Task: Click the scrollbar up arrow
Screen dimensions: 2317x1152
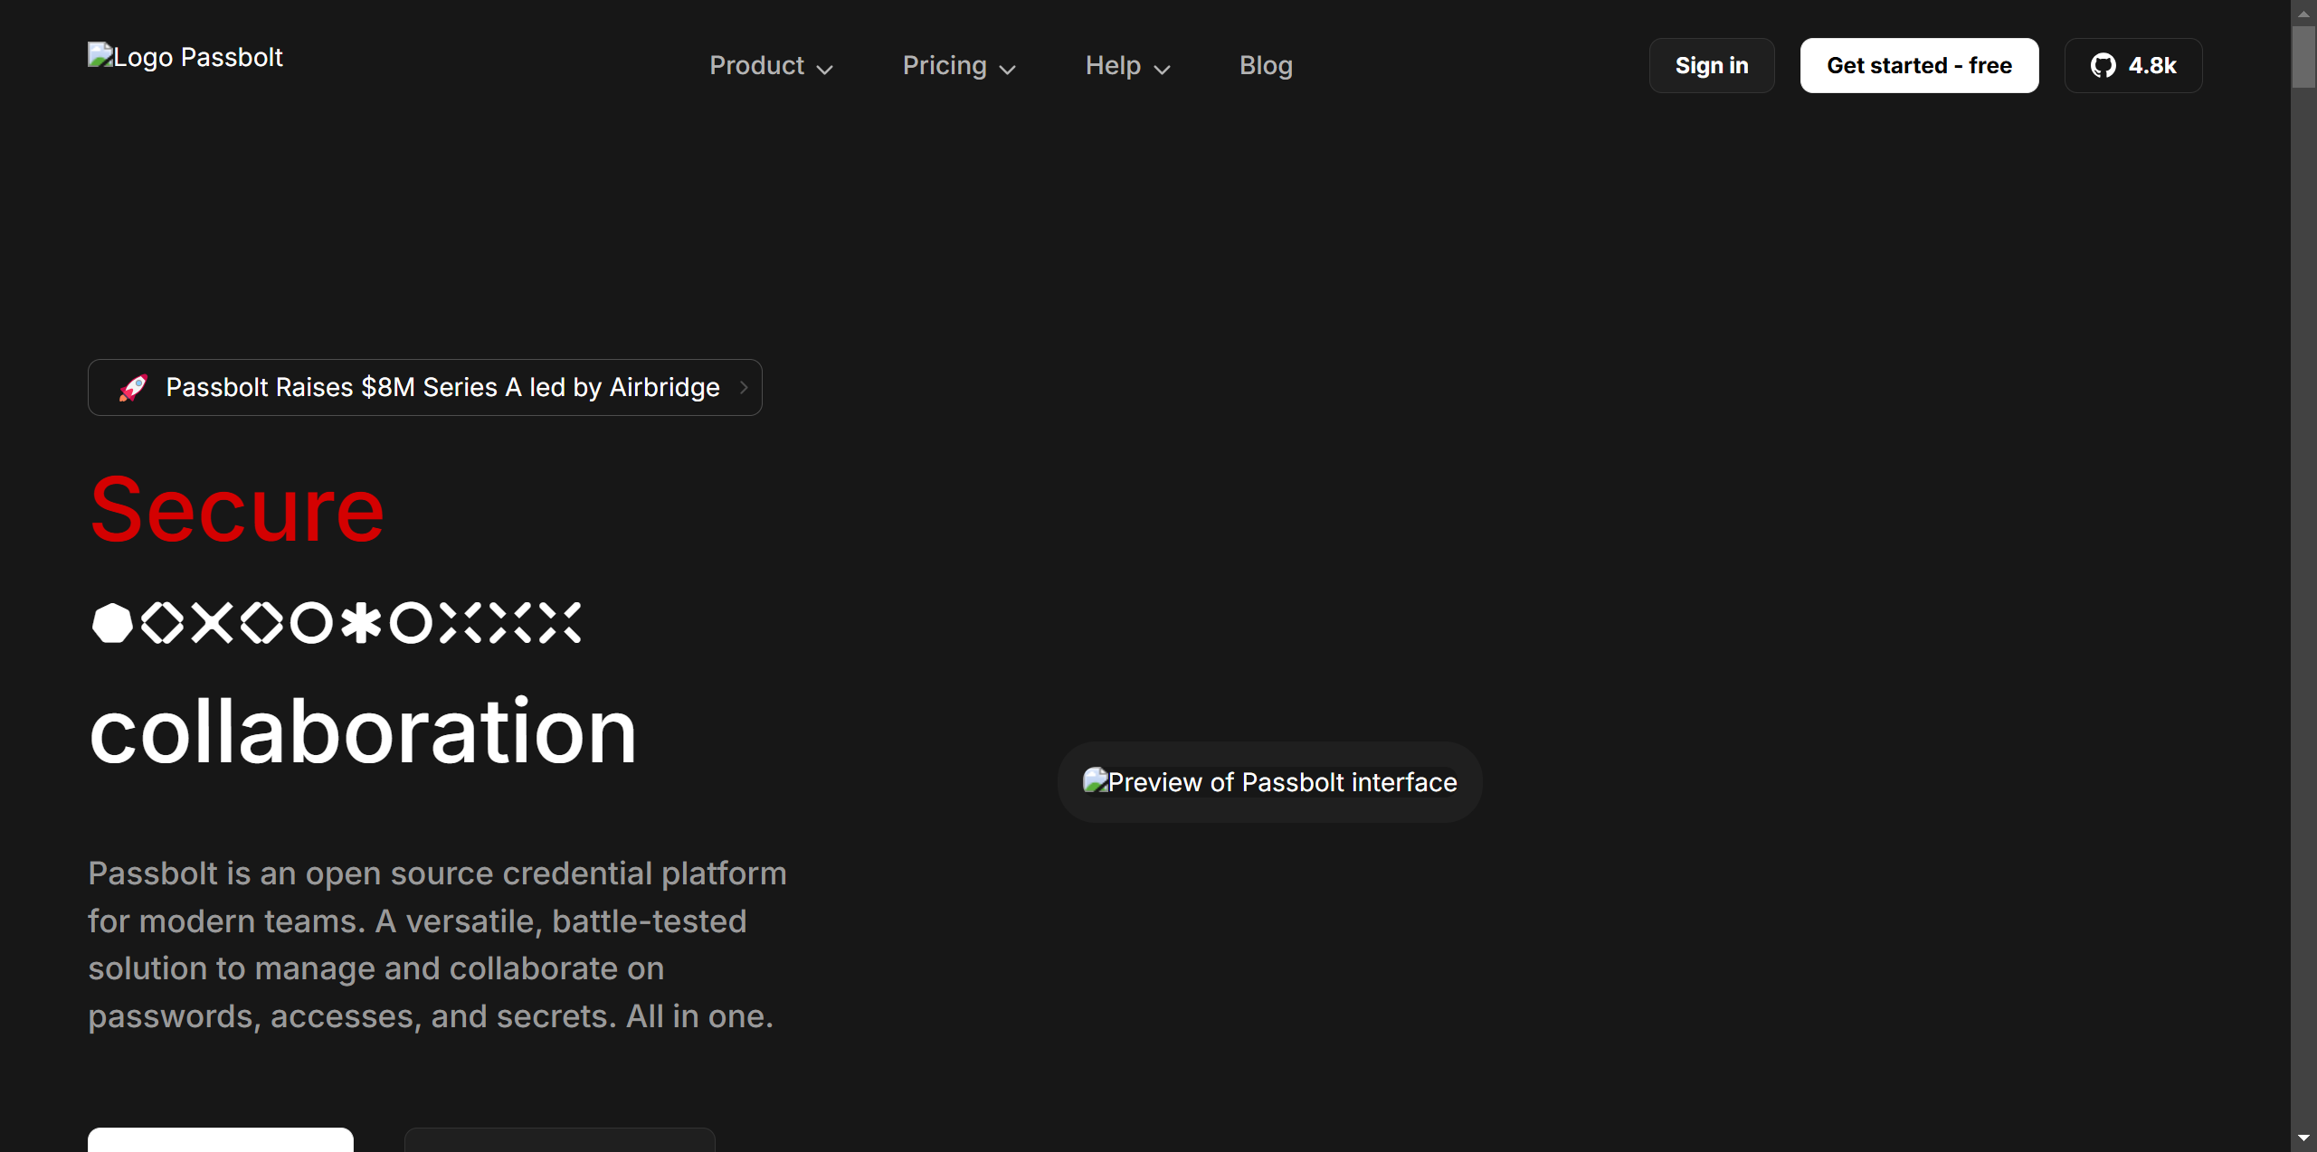Action: 2303,13
